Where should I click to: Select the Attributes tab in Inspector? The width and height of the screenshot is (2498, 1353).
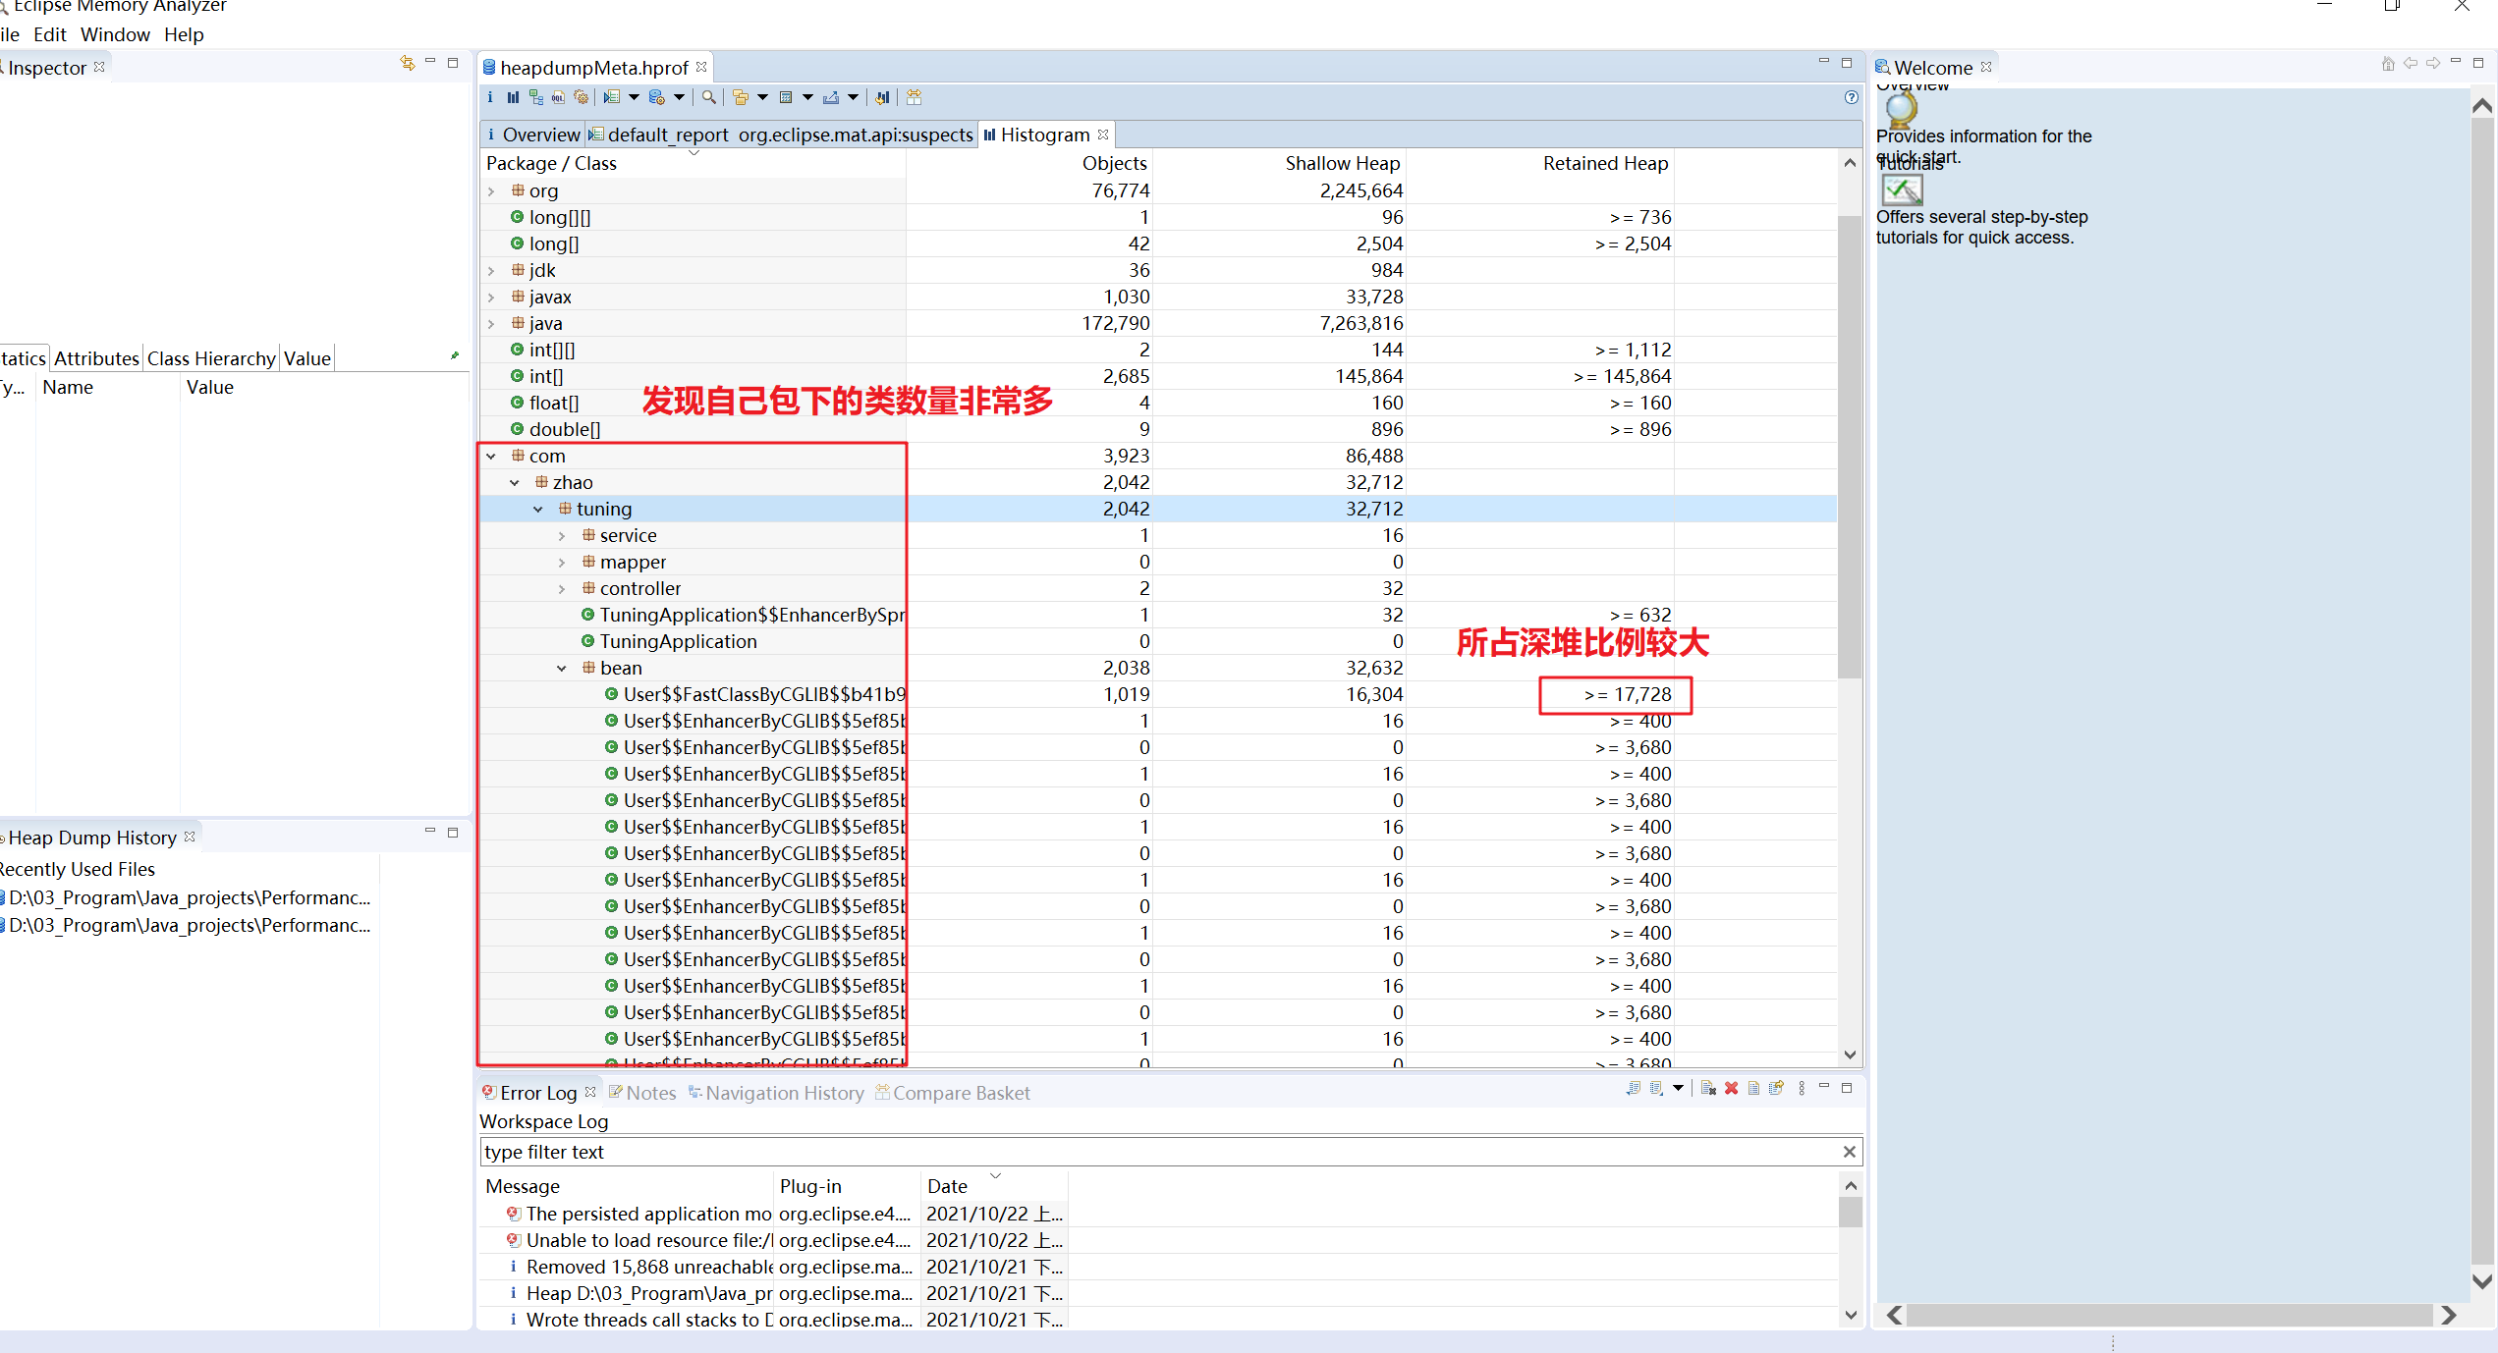point(96,358)
